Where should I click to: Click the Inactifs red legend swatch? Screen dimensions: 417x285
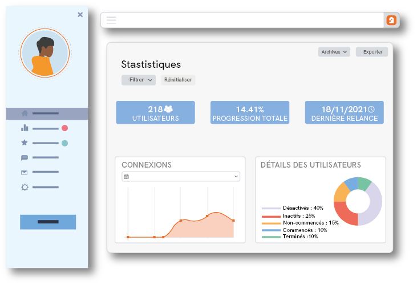pyautogui.click(x=271, y=217)
